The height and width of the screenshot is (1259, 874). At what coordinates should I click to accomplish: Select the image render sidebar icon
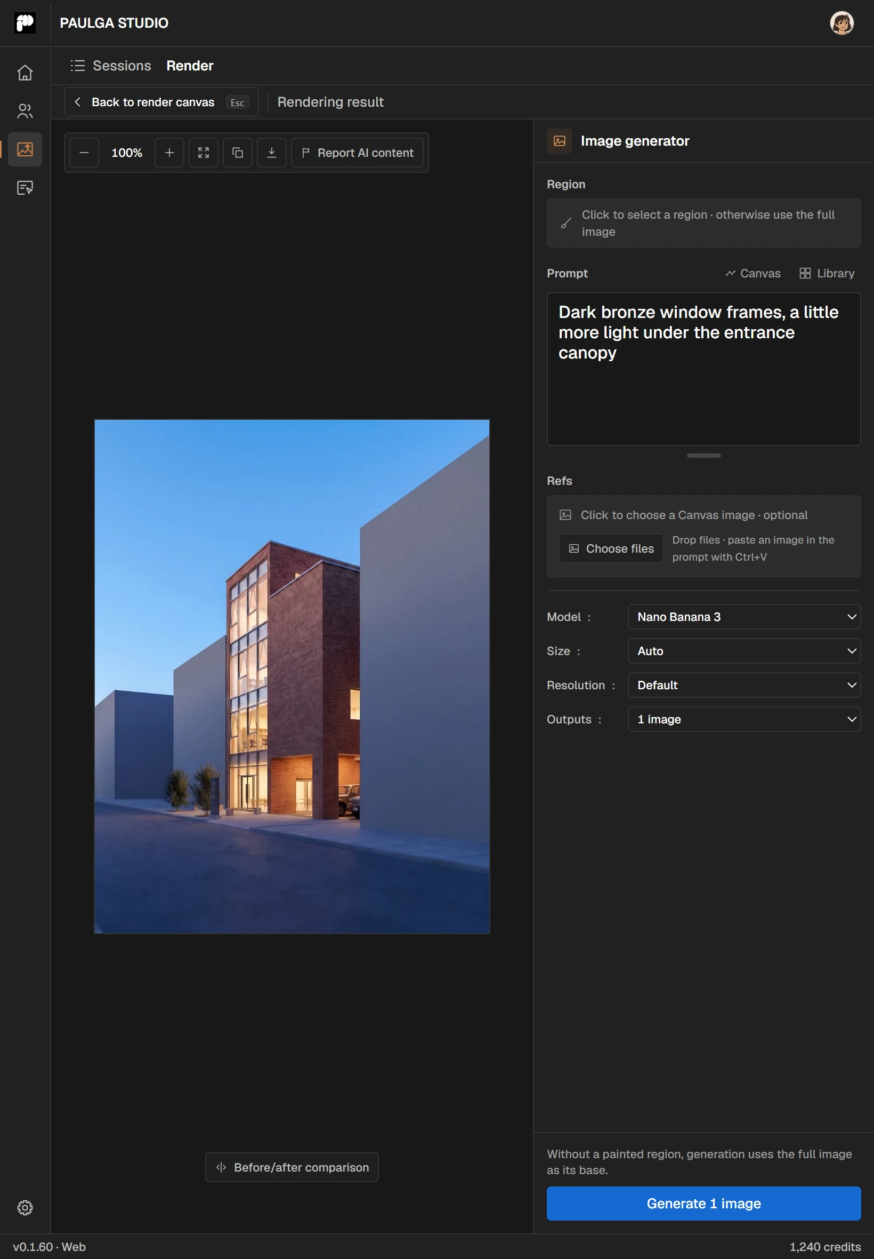25,149
